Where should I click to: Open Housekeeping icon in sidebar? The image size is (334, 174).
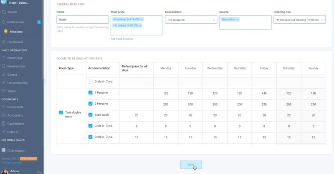[x=4, y=83]
